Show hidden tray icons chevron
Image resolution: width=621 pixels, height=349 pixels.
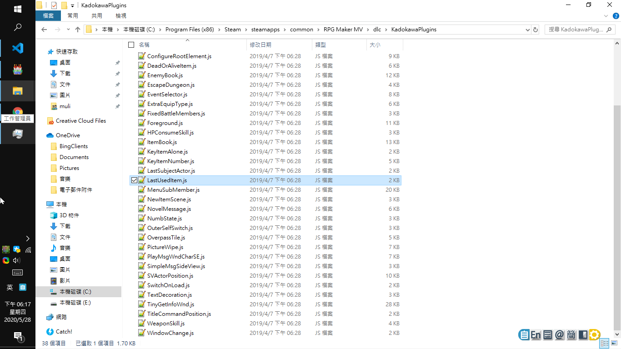tap(28, 239)
